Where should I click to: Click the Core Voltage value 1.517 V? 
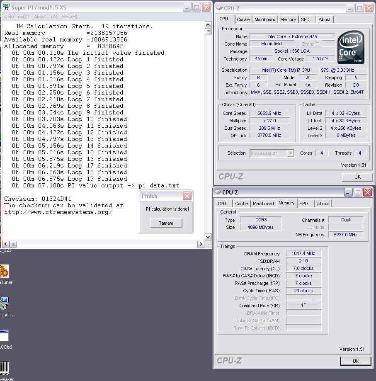click(320, 58)
